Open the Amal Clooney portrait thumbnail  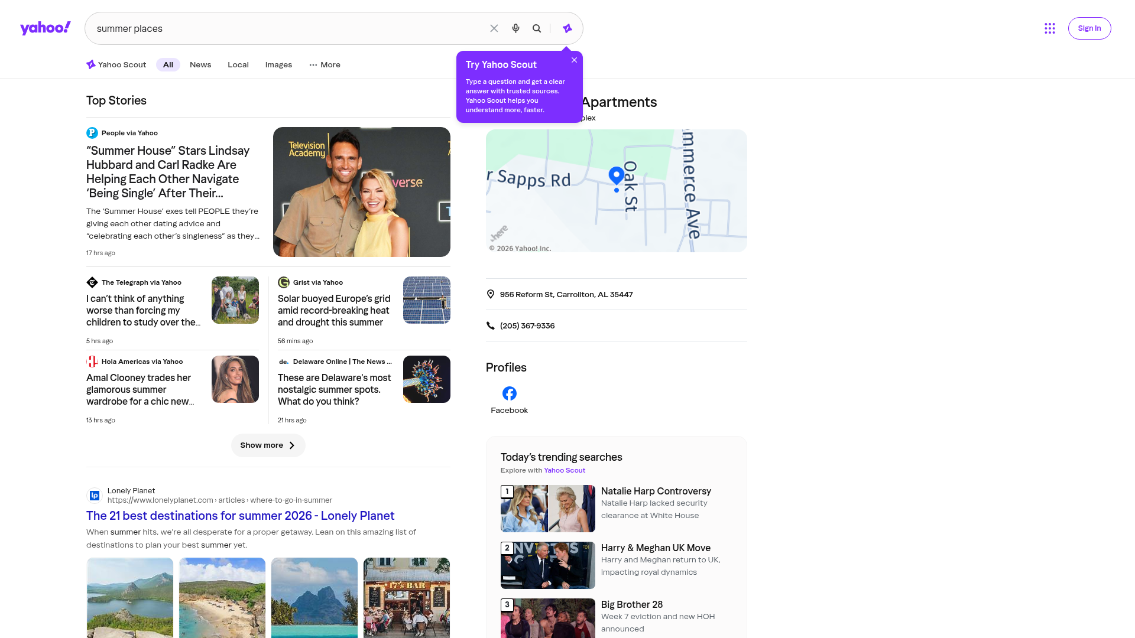point(235,379)
